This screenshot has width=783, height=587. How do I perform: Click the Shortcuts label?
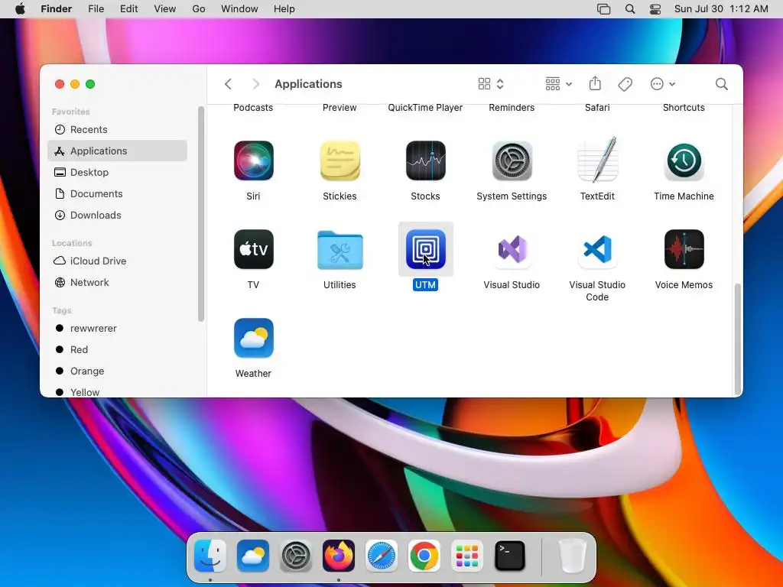[684, 108]
